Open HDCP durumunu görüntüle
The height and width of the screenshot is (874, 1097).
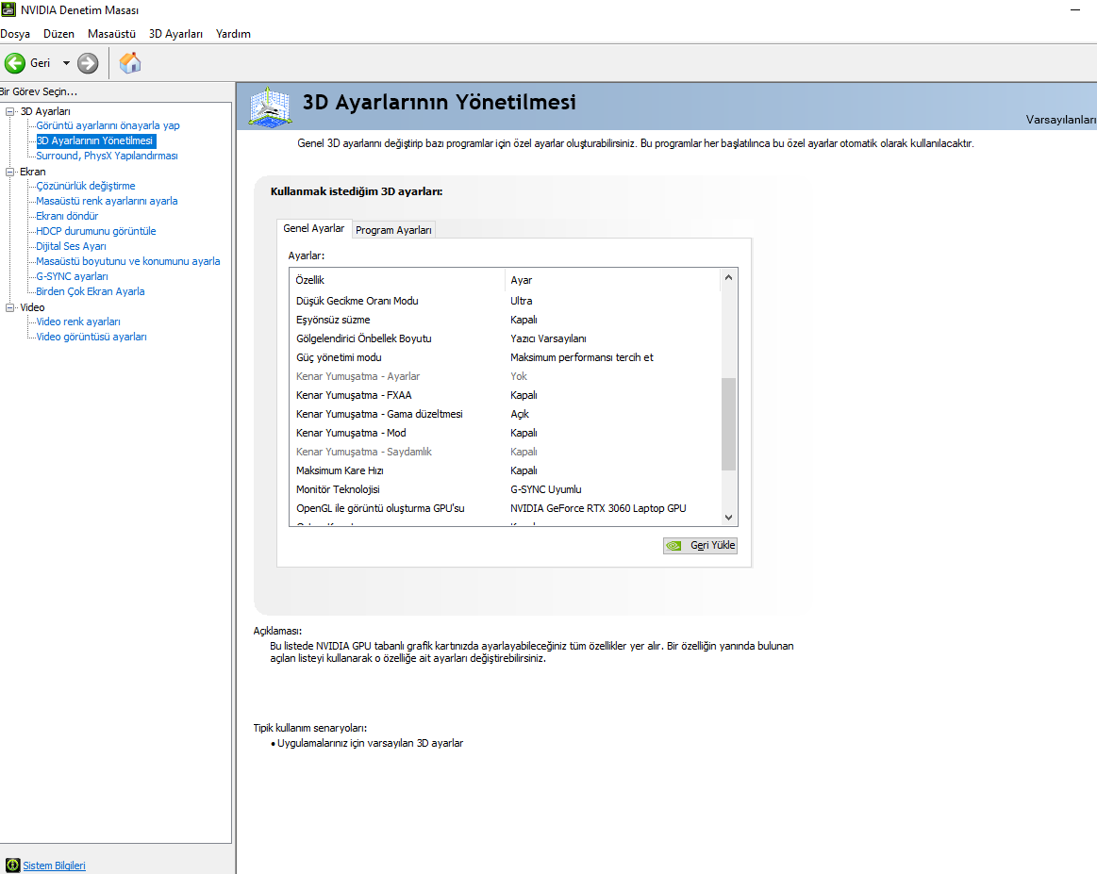click(96, 231)
